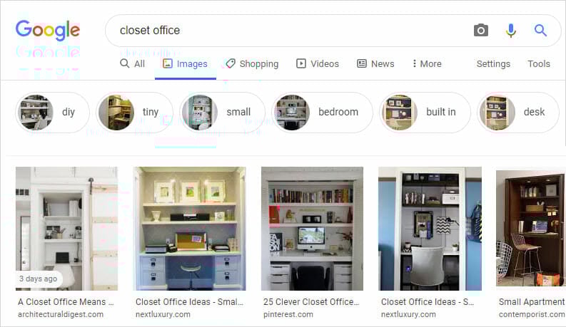Click the search by image camera icon
The image size is (566, 327).
click(481, 30)
